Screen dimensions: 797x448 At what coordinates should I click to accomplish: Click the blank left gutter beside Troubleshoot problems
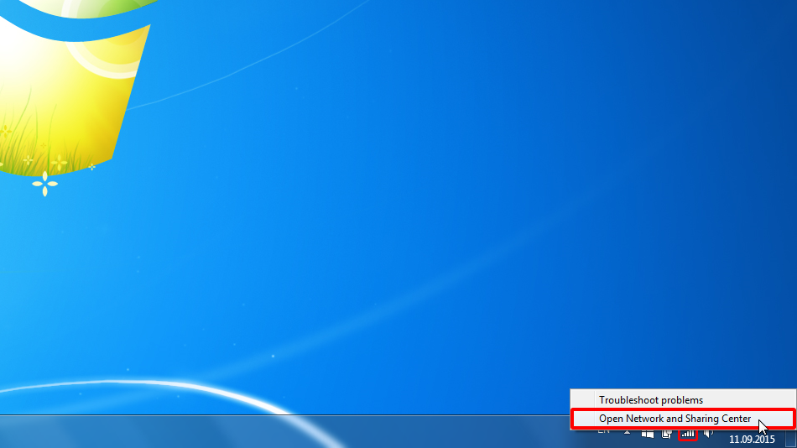tap(582, 400)
